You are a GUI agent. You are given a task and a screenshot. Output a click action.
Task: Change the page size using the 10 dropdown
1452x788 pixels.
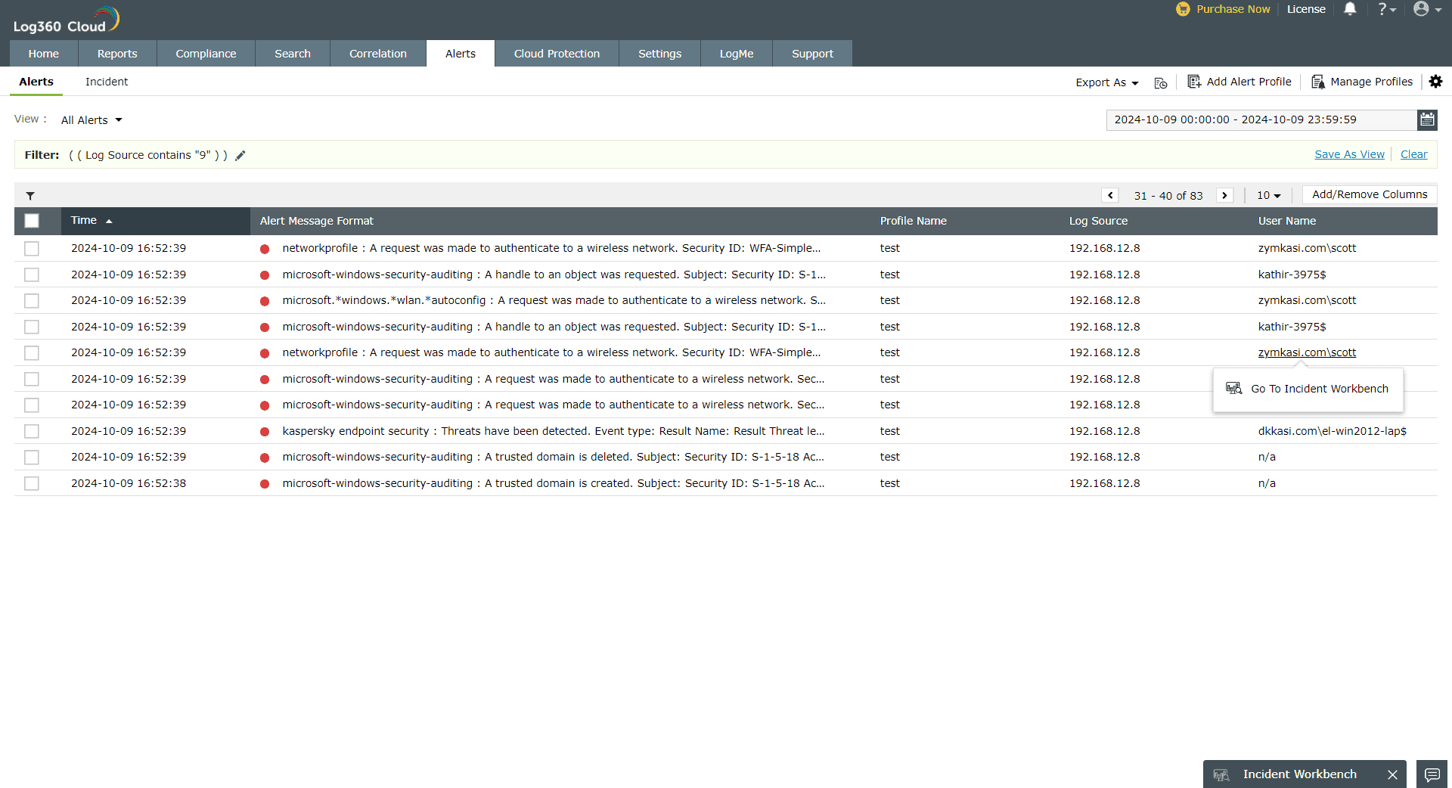(x=1268, y=195)
